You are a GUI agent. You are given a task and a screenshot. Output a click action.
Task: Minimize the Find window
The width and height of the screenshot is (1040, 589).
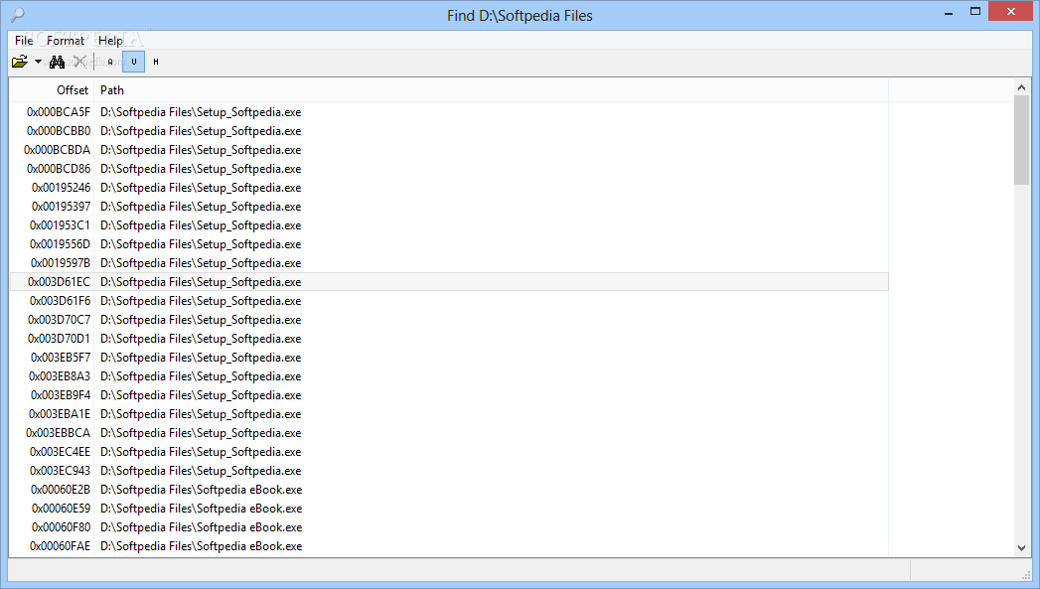[949, 12]
